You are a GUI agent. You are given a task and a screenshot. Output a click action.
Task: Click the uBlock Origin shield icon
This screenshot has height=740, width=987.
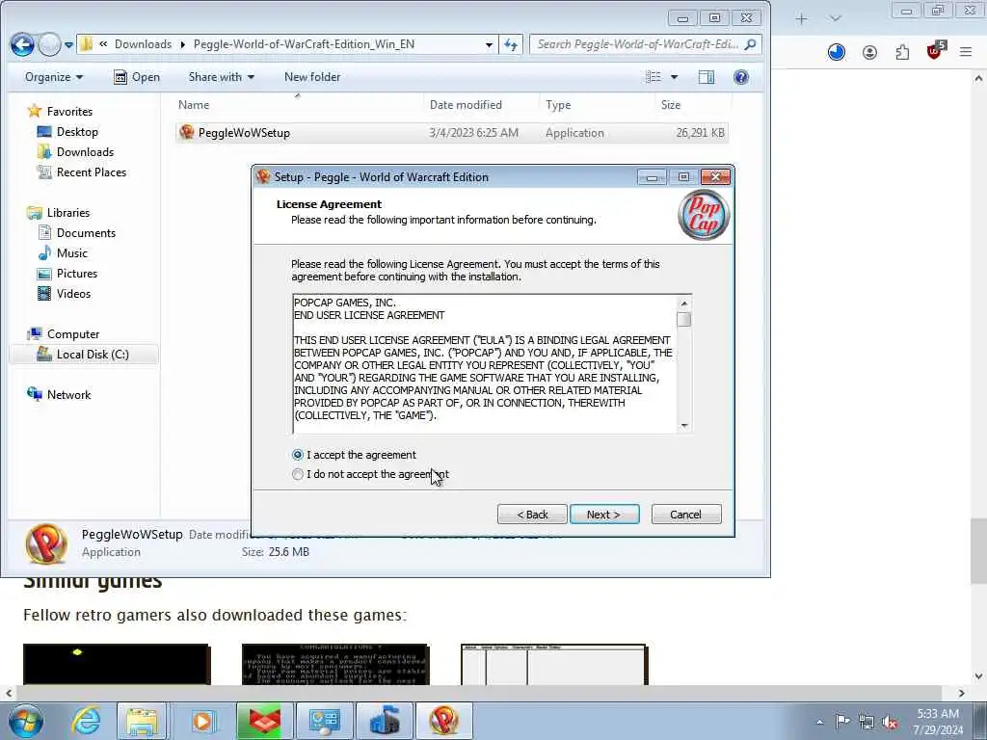click(936, 50)
